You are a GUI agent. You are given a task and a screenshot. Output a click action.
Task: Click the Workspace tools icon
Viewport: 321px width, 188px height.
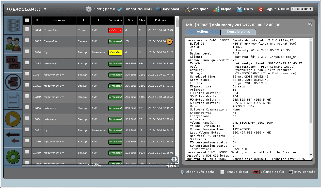point(187,9)
